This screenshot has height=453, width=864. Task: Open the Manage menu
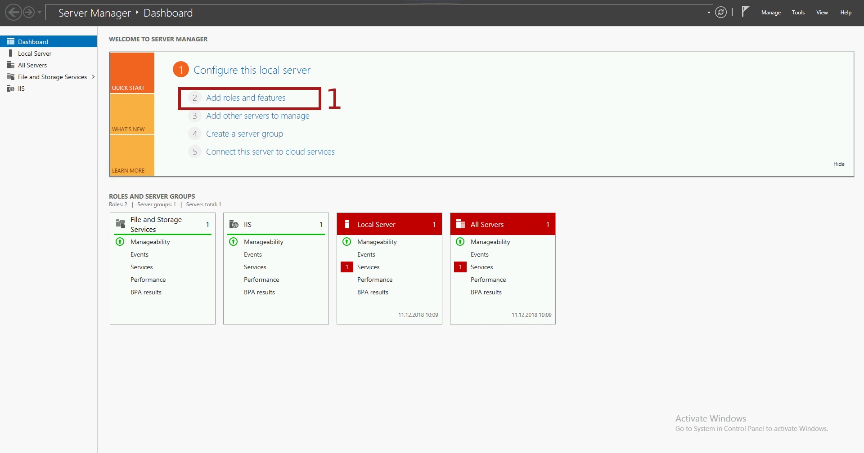click(771, 13)
